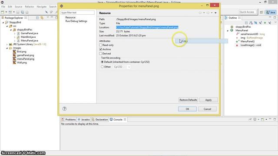Click the highlighted Location path text
This screenshot has height=156, width=278.
click(x=147, y=27)
